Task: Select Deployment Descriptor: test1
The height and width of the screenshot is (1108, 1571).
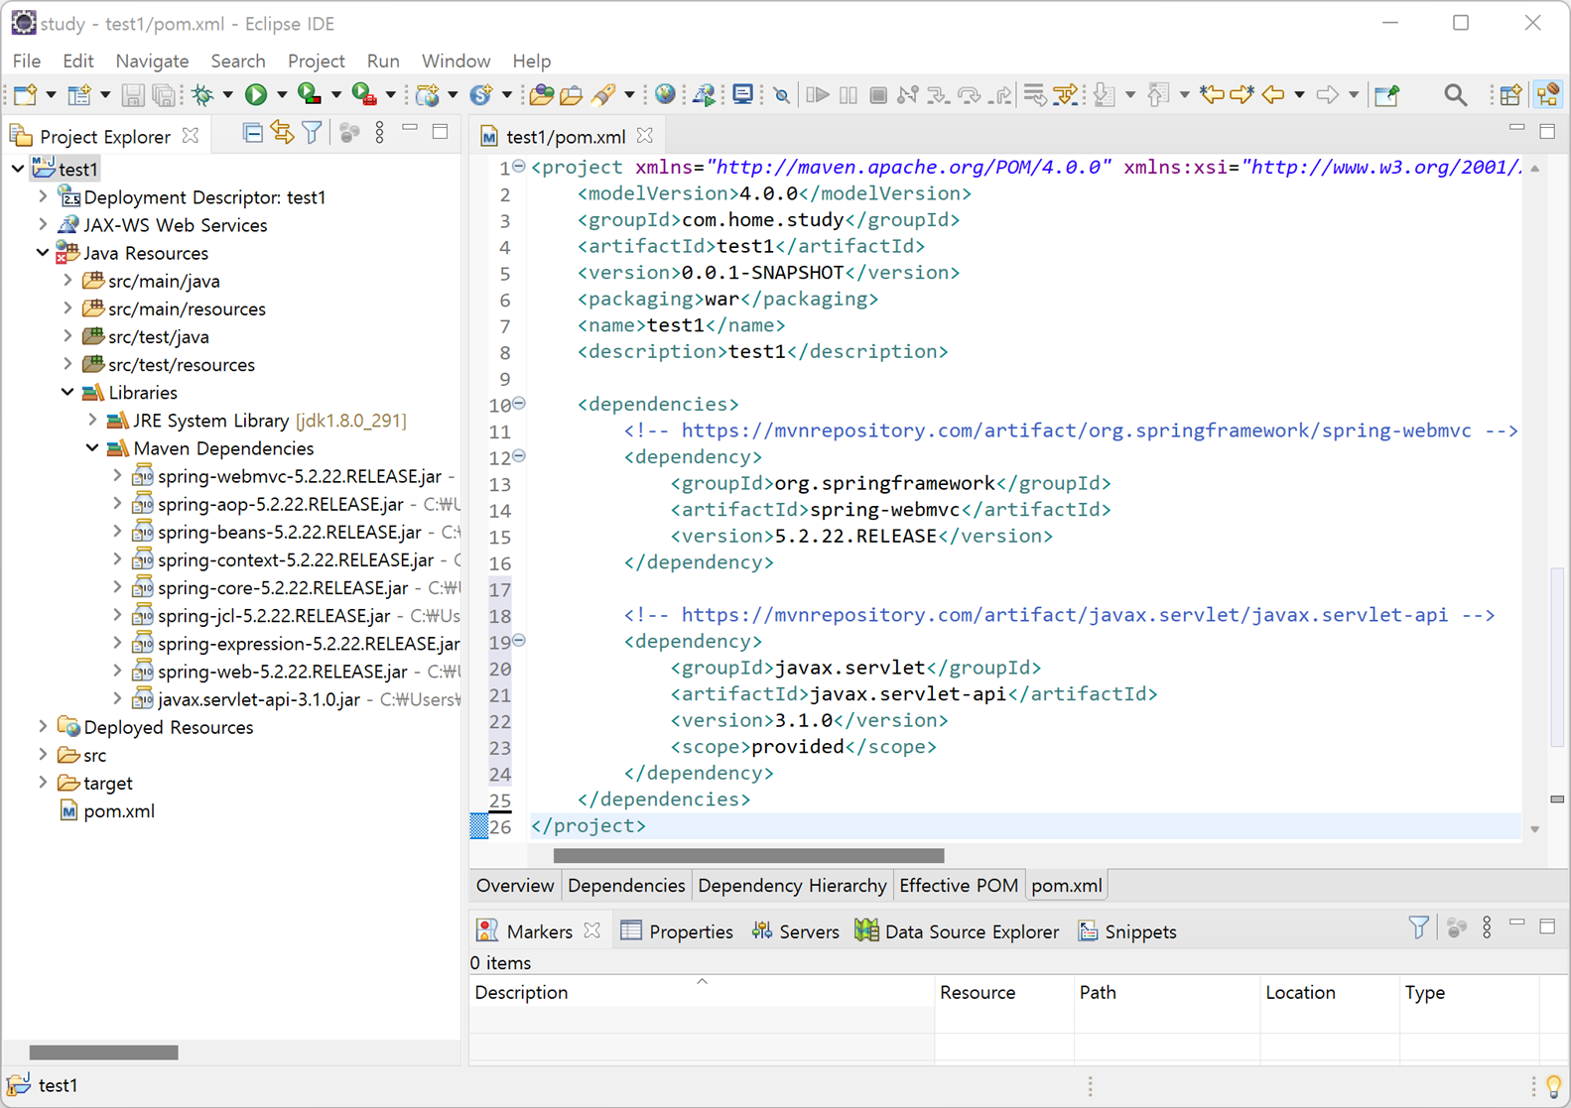Action: (x=193, y=197)
